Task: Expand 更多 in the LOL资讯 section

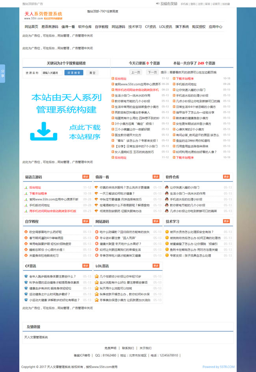Action: click(156, 266)
